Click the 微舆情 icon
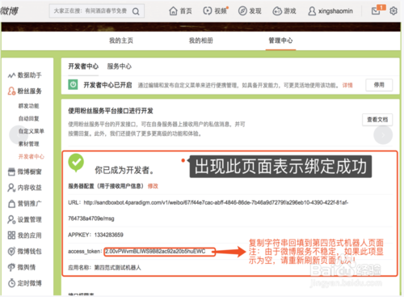Viewport: 404px width, 297px height. [x=11, y=267]
